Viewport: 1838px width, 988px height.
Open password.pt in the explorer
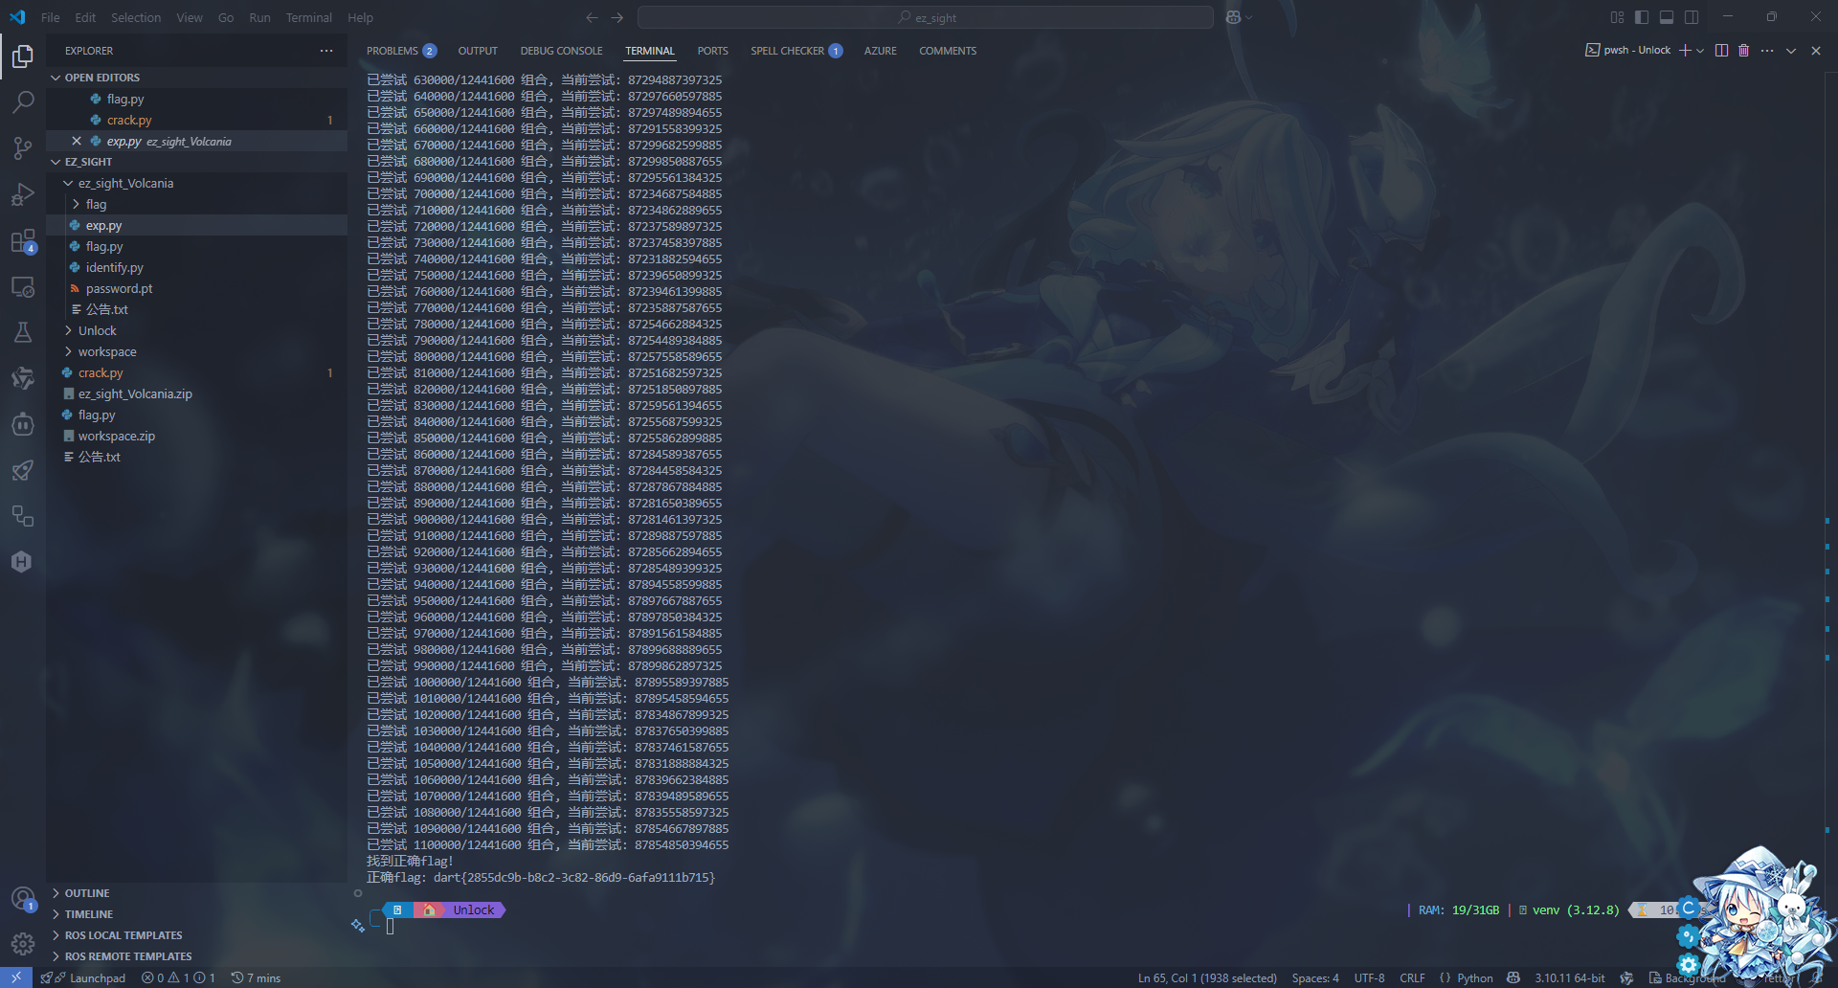click(119, 289)
